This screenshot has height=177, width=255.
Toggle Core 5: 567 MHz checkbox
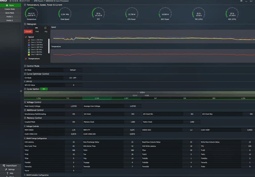[29, 50]
